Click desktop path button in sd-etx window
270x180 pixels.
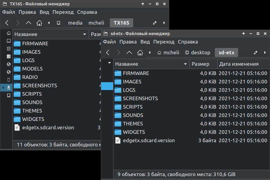coord(198,52)
